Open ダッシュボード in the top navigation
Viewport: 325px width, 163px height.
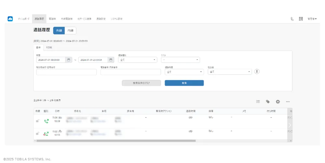click(24, 19)
